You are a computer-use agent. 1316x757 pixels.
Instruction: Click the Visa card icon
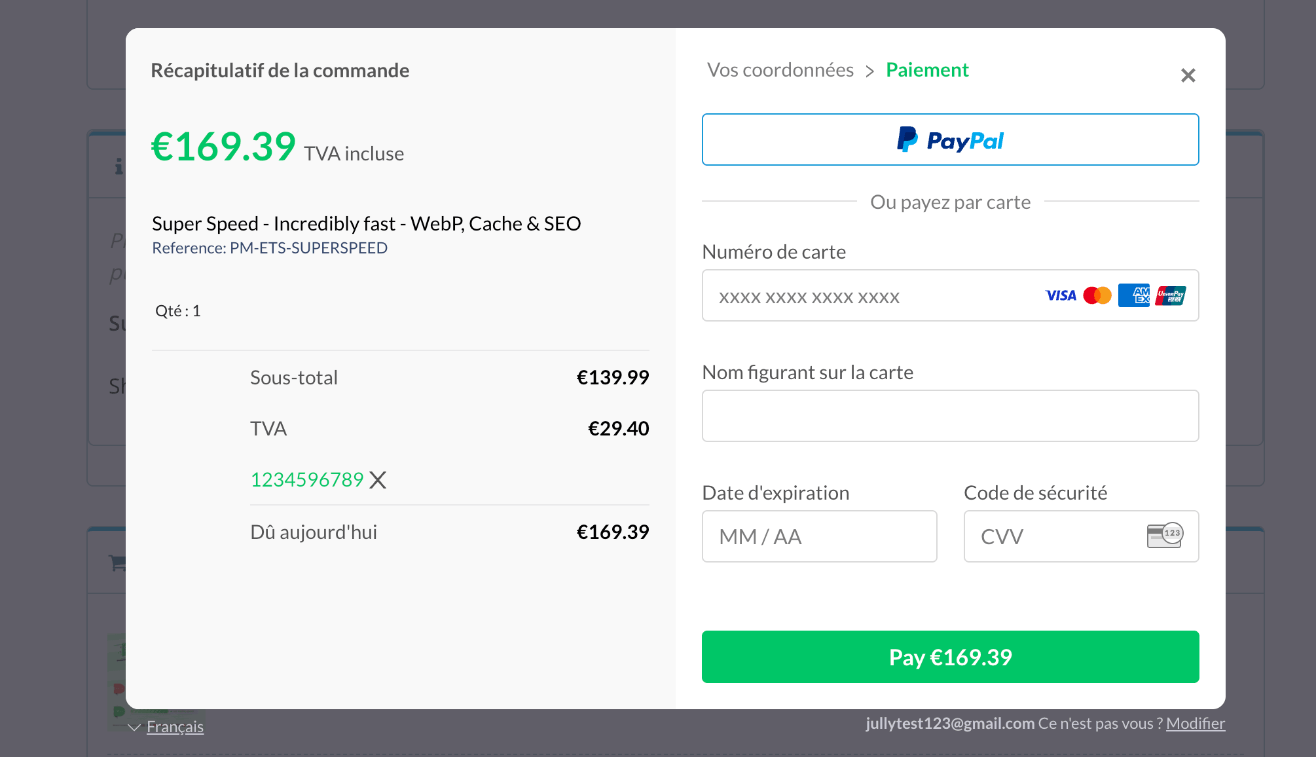[x=1061, y=295]
